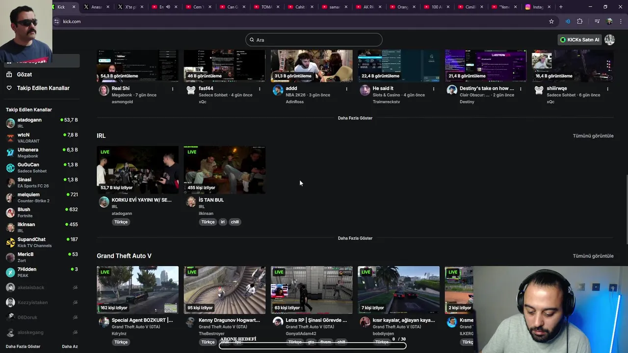Image resolution: width=628 pixels, height=353 pixels.
Task: Click KICKs Satın Al button
Action: point(580,40)
